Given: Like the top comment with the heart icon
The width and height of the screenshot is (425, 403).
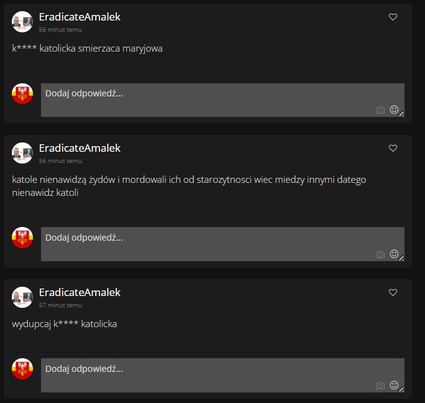Looking at the screenshot, I should click(x=393, y=17).
